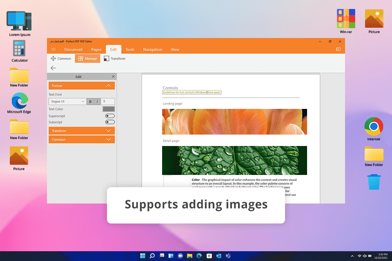392x261 pixels.
Task: Open the Recycle Bin on the desktop
Action: tap(374, 182)
